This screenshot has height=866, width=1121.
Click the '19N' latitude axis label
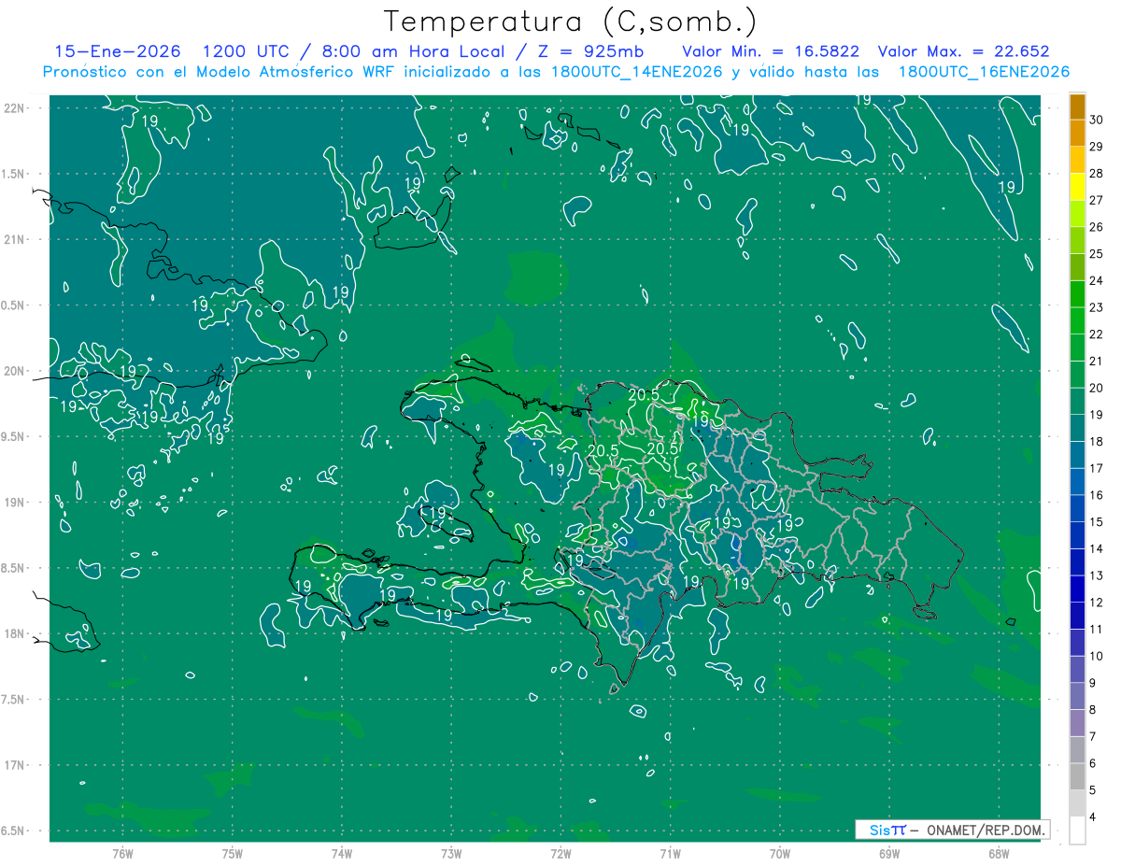14,503
